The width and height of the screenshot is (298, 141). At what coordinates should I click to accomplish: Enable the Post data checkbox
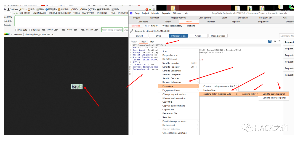(16, 30)
